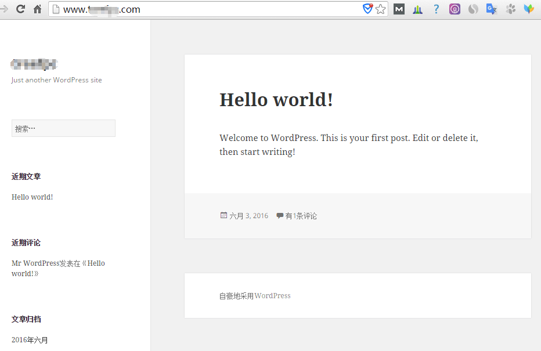Viewport: 541px width, 351px height.
Task: Open the Google Translate extension
Action: (x=491, y=9)
